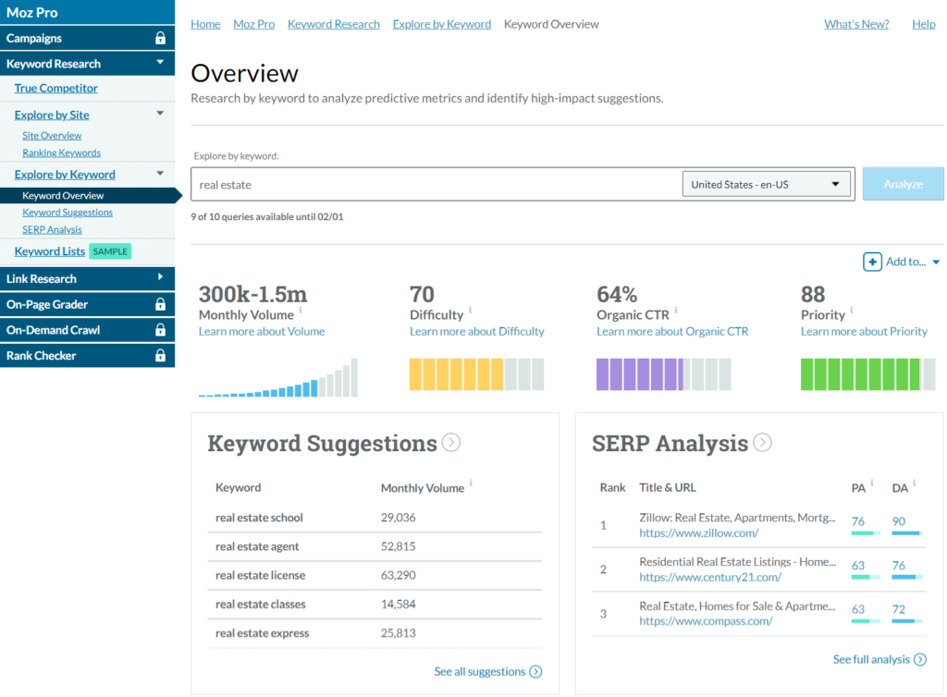Click the lock icon next to On-Page Grader

point(160,304)
